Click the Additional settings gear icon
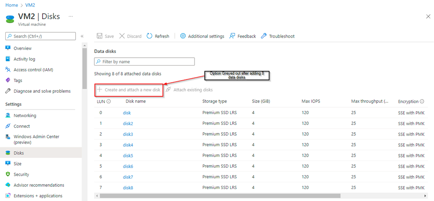Image resolution: width=434 pixels, height=201 pixels. (183, 36)
